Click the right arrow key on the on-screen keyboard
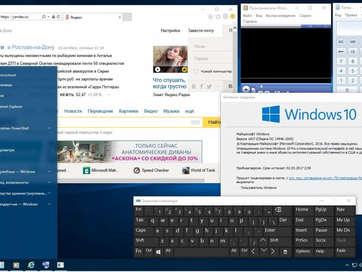Viewport: 362px width, 272px height. [273, 252]
